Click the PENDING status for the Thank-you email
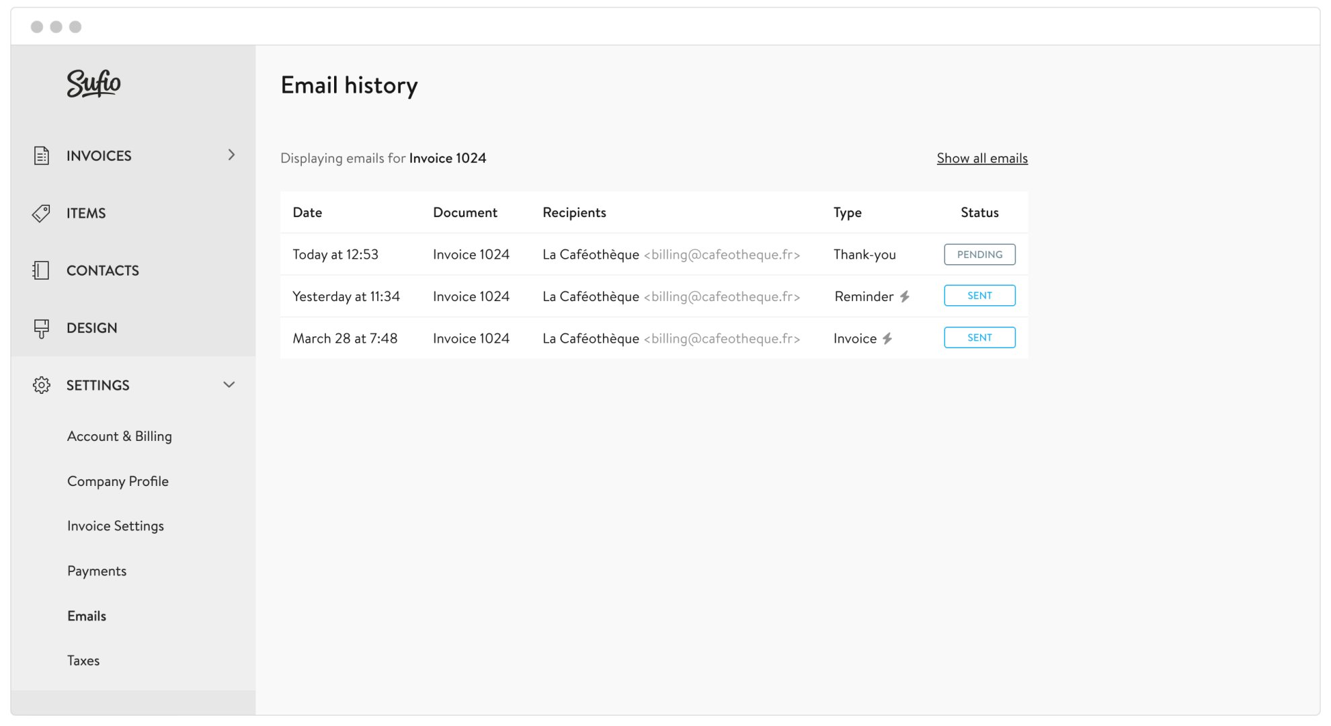1331x726 pixels. tap(979, 254)
